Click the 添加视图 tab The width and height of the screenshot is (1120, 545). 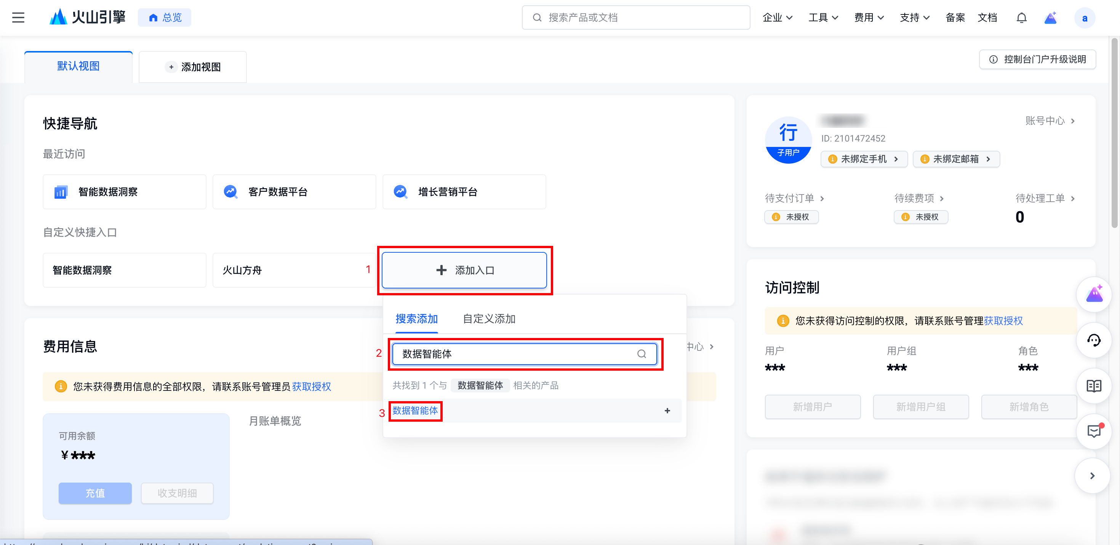(193, 67)
